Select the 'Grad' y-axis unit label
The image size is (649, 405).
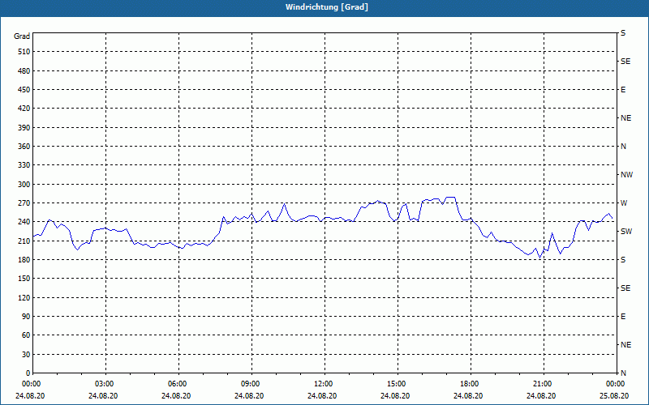pyautogui.click(x=22, y=36)
